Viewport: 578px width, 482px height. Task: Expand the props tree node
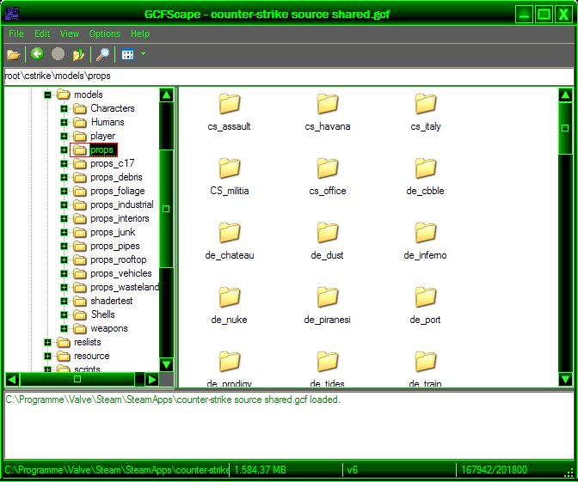click(64, 149)
